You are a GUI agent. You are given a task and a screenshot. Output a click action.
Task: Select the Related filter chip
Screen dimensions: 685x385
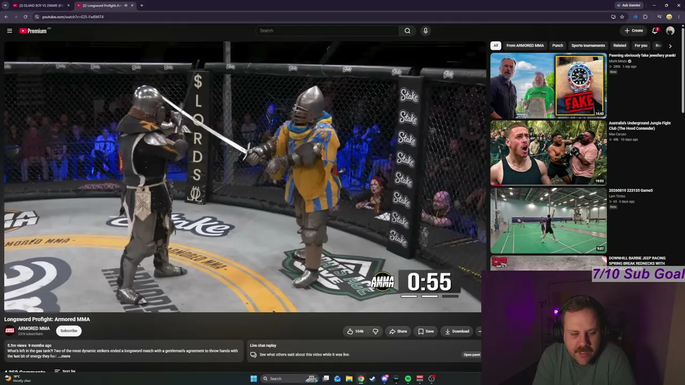click(620, 45)
